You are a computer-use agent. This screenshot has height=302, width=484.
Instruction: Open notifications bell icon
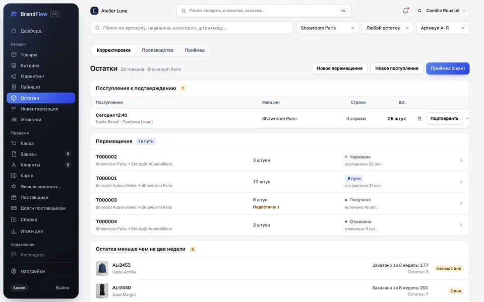pos(405,11)
